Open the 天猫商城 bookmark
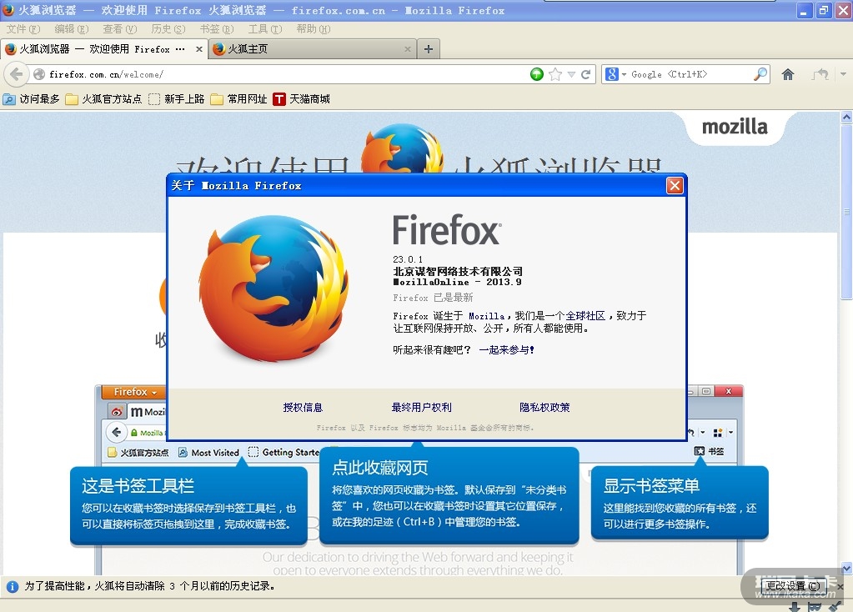 (x=301, y=99)
